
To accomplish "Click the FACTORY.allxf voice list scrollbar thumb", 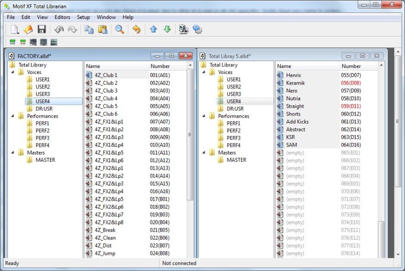I will pos(190,135).
